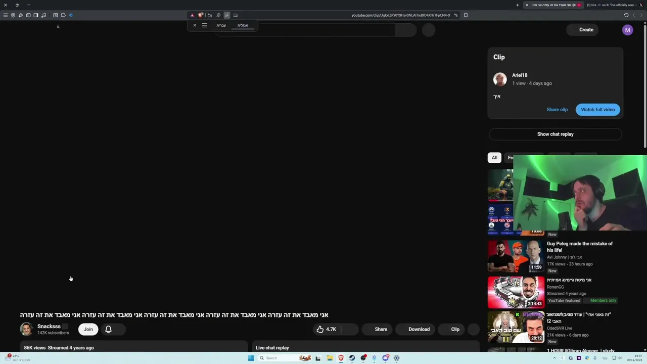Open the Windows Start menu
Image resolution: width=647 pixels, height=364 pixels.
251,358
